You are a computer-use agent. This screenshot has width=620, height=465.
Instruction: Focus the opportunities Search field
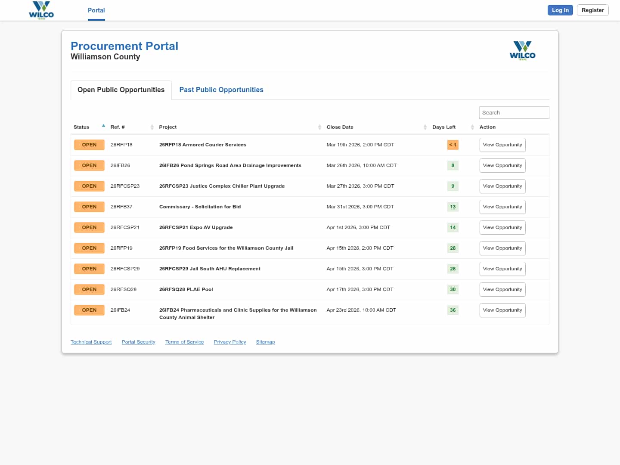pyautogui.click(x=514, y=113)
